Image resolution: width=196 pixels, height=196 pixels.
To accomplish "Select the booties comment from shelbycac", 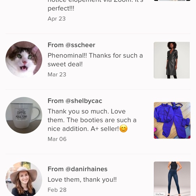I will (92, 120).
